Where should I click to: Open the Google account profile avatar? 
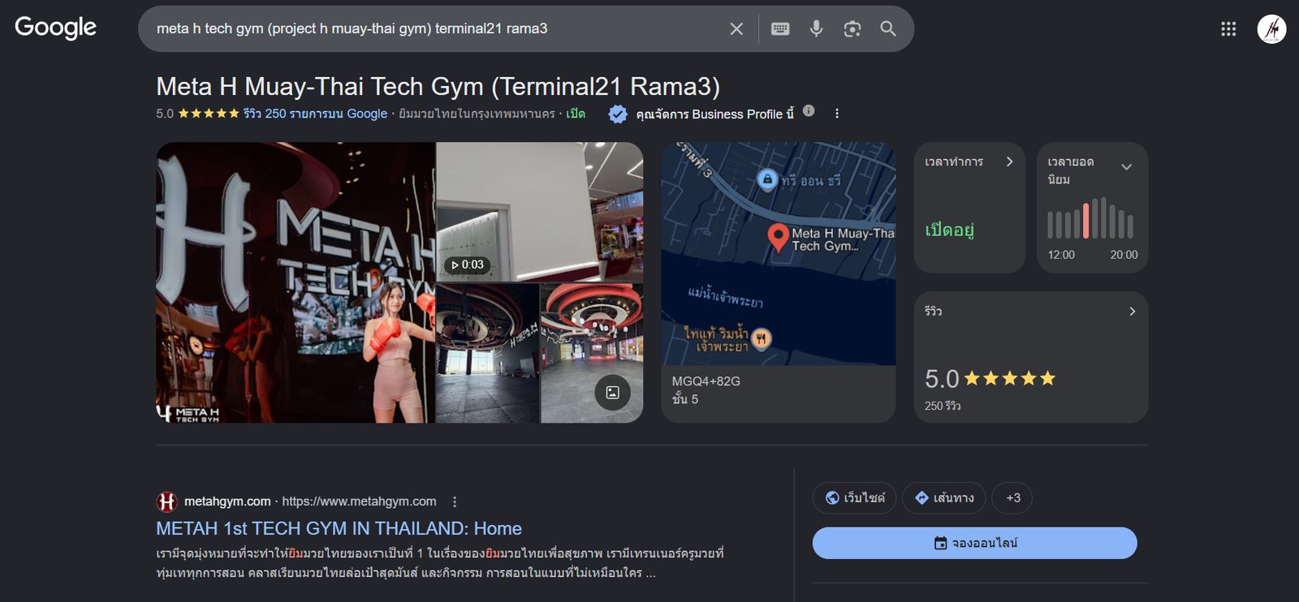click(x=1271, y=29)
